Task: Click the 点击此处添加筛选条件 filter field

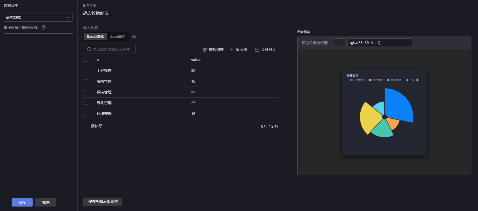Action: [x=109, y=49]
